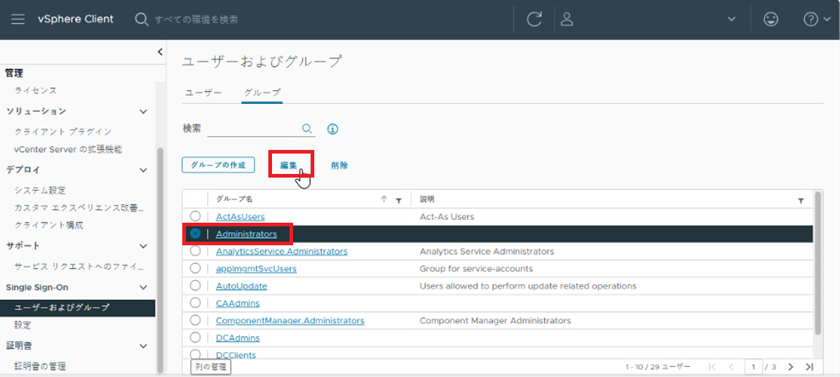Open 証明書の管理 in sidebar
Viewport: 840px width, 377px height.
(x=40, y=366)
